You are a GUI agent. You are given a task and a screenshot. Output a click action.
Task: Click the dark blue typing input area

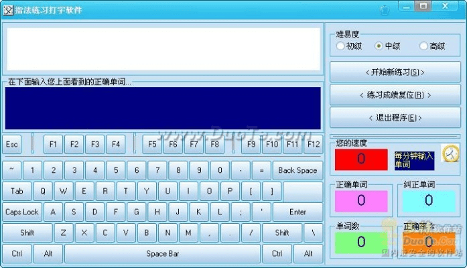[163, 108]
